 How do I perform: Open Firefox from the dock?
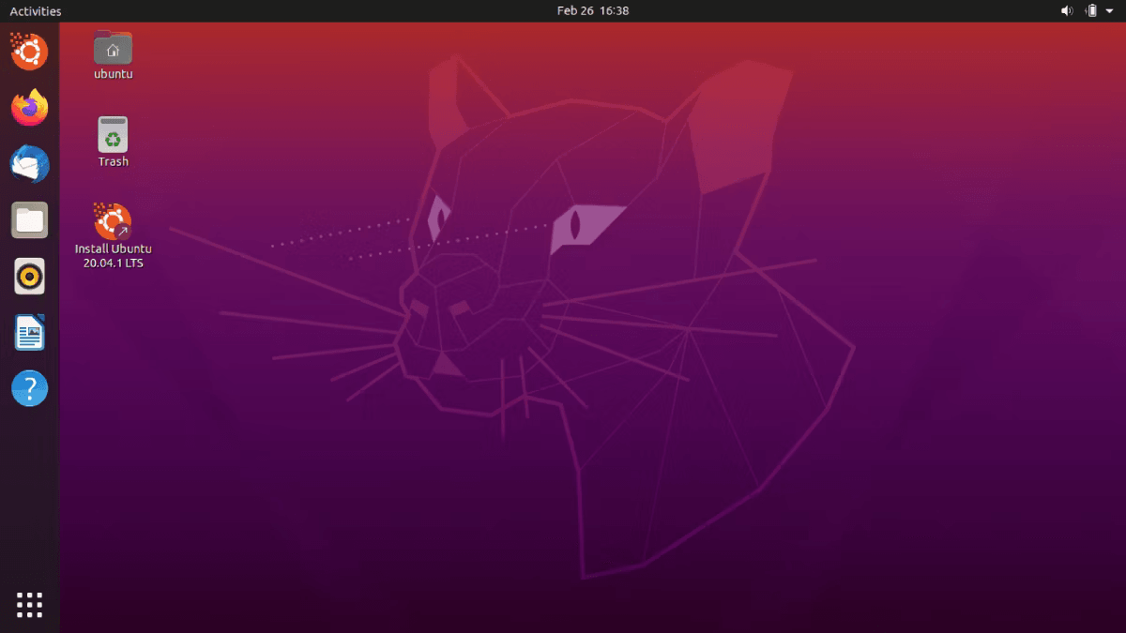29,108
